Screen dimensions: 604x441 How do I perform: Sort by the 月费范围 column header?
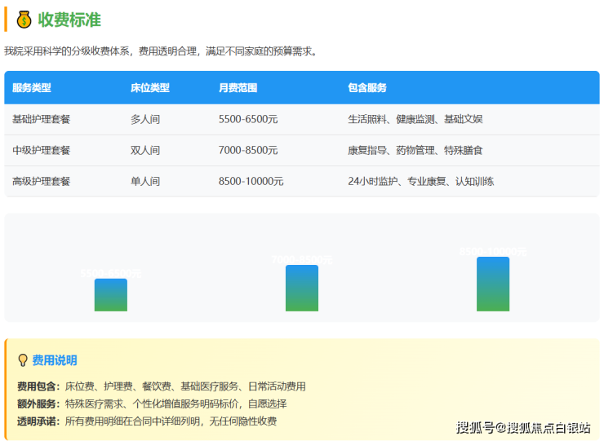pos(238,88)
